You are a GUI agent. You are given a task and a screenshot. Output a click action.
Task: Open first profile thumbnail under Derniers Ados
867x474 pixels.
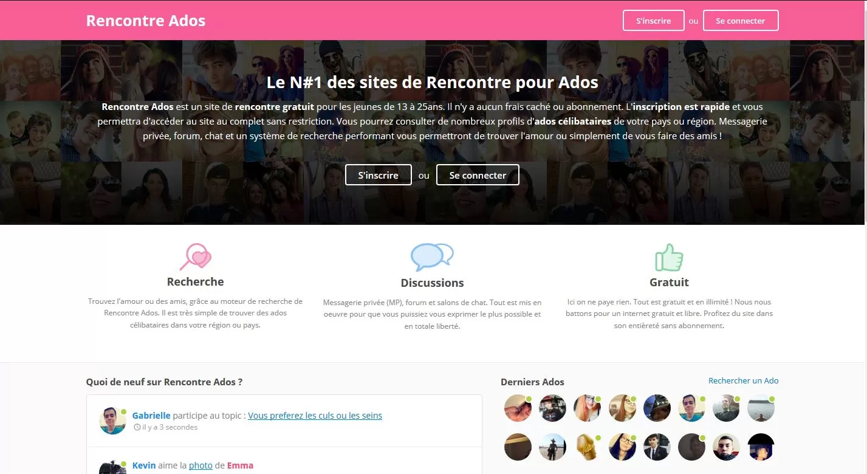pyautogui.click(x=518, y=408)
